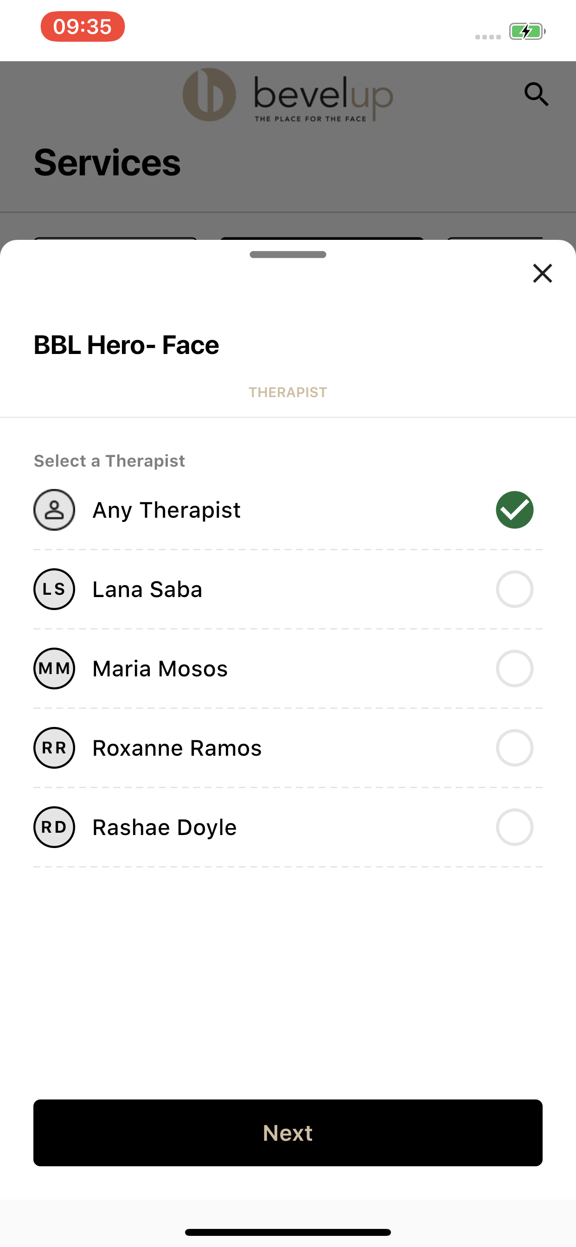Select Lana Saba radio button
The width and height of the screenshot is (576, 1247).
pyautogui.click(x=514, y=589)
